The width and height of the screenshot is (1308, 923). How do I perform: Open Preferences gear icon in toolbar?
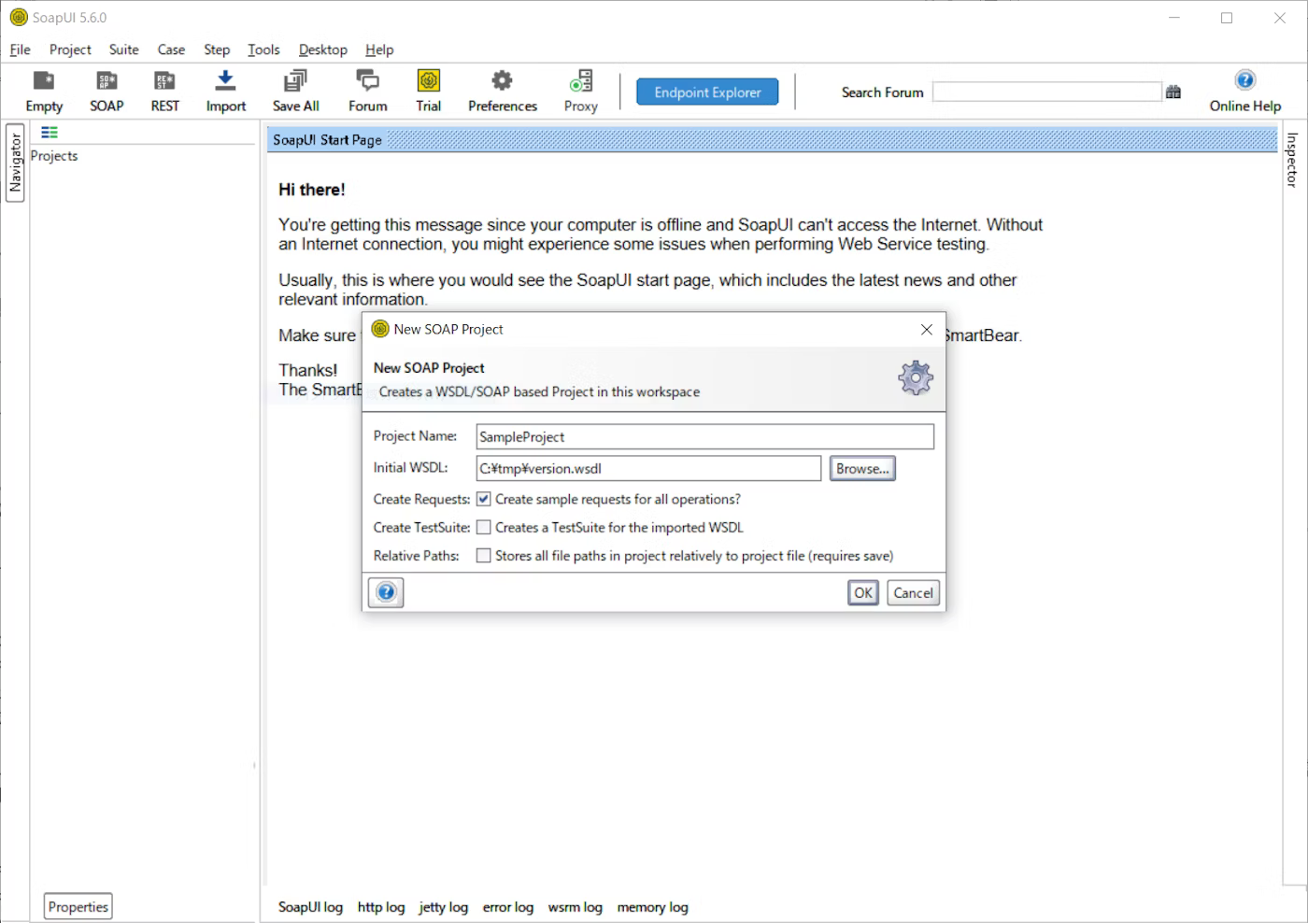click(x=502, y=82)
